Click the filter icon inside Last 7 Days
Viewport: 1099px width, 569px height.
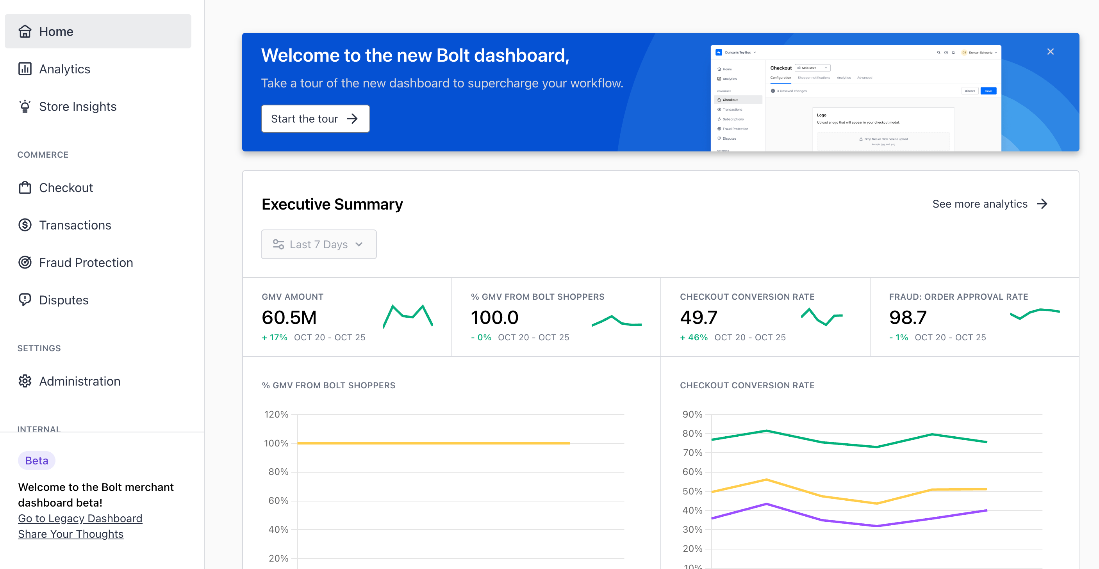(x=278, y=244)
